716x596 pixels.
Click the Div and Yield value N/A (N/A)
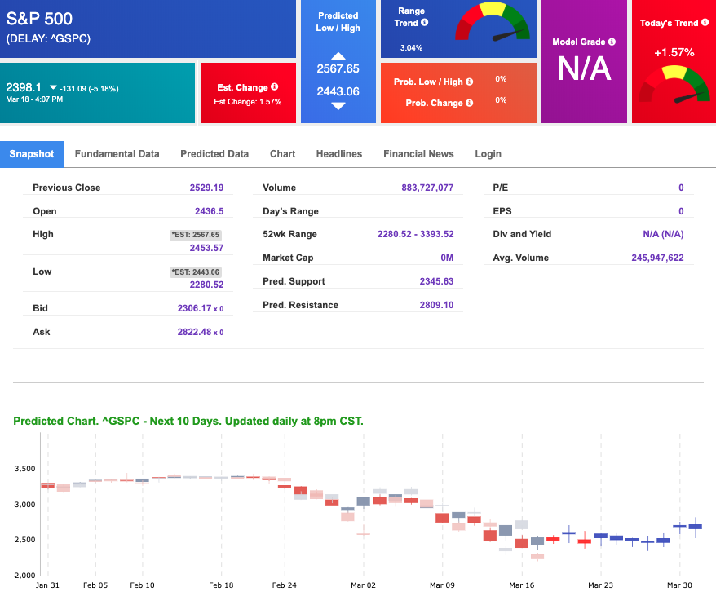[x=664, y=234]
